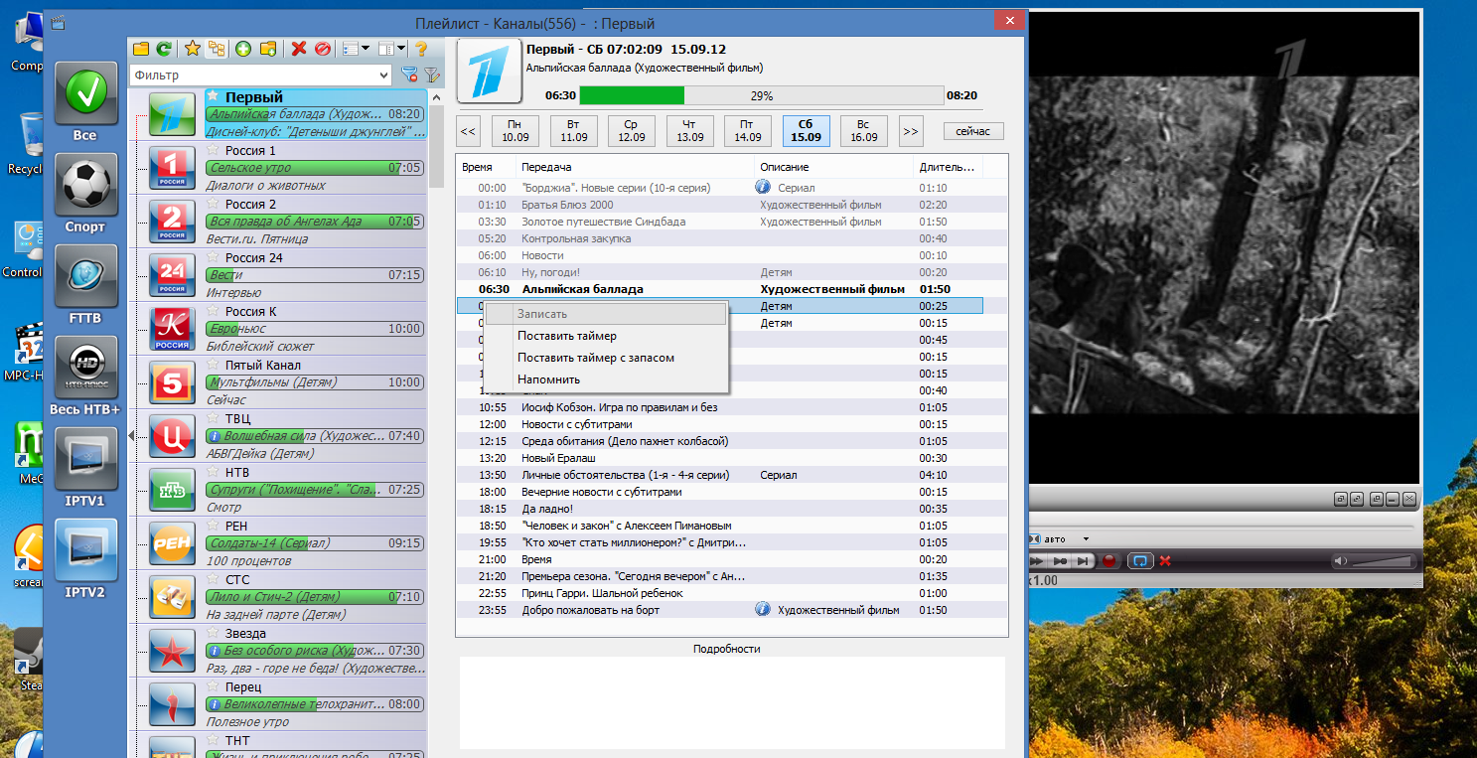
Task: Choose Записать in the context menu
Action: click(606, 314)
